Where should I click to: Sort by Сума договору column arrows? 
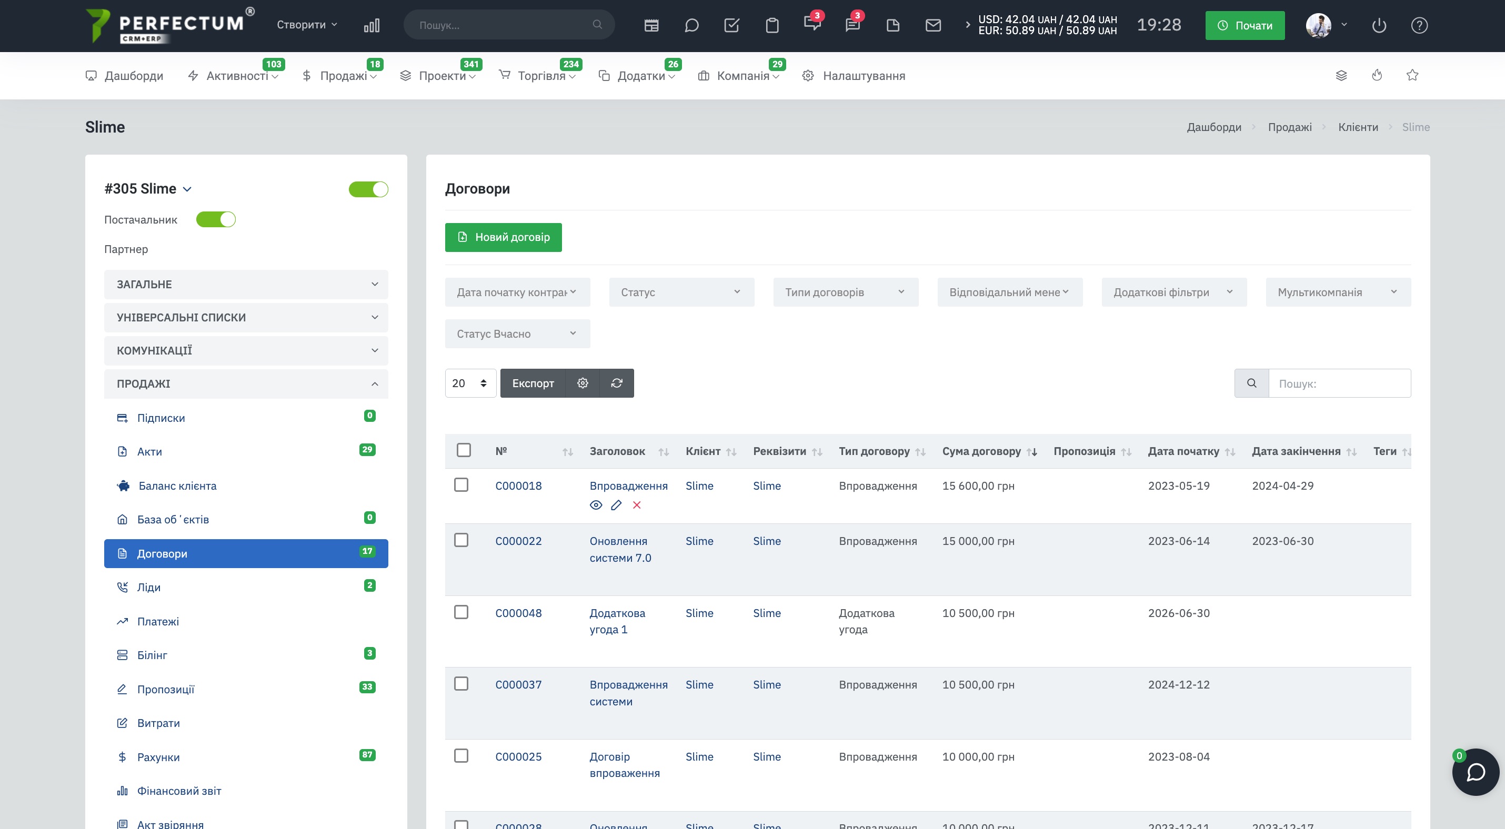pyautogui.click(x=1032, y=452)
